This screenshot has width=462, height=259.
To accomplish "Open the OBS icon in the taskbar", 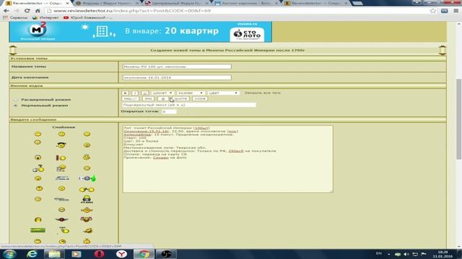I will pos(166,254).
